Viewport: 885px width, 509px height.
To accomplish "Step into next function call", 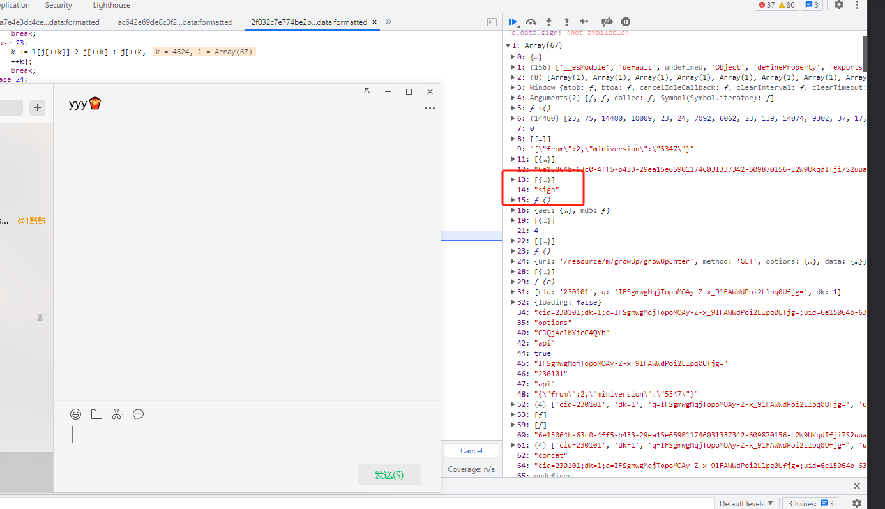I will (548, 22).
